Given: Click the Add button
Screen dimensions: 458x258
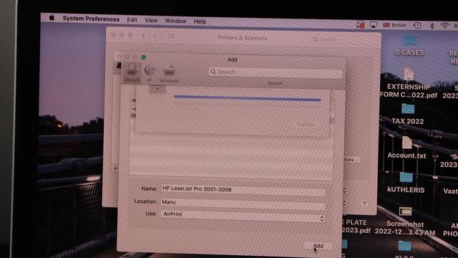Looking at the screenshot, I should pyautogui.click(x=318, y=246).
